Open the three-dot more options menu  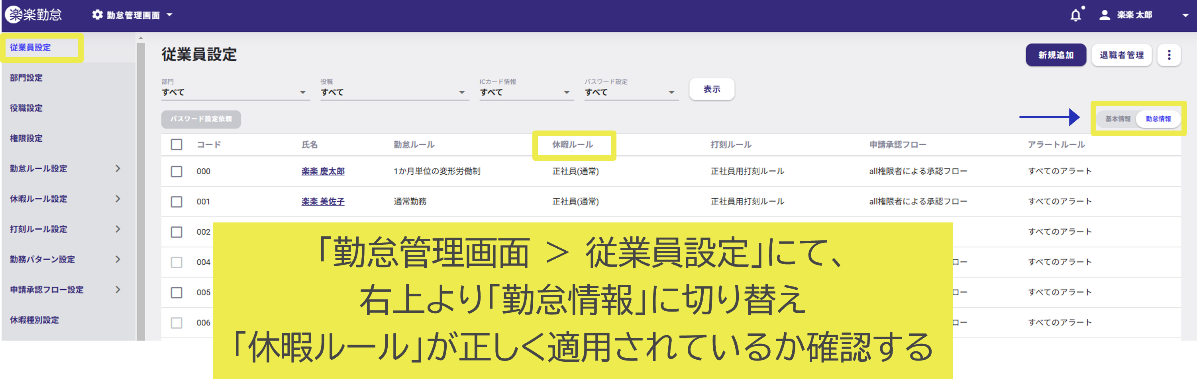pos(1169,55)
